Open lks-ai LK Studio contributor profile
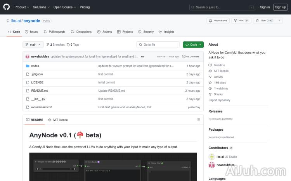Image resolution: width=291 pixels, height=181 pixels. [227, 157]
